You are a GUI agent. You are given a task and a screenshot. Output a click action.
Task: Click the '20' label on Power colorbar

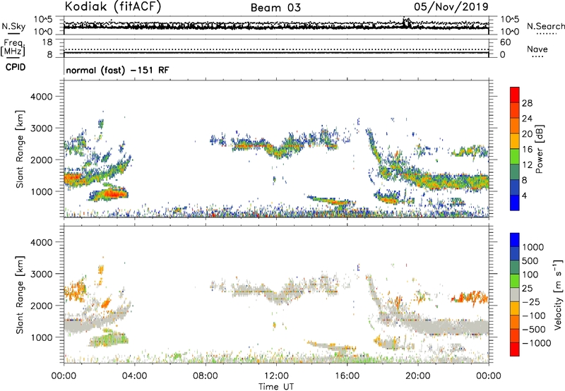(527, 134)
